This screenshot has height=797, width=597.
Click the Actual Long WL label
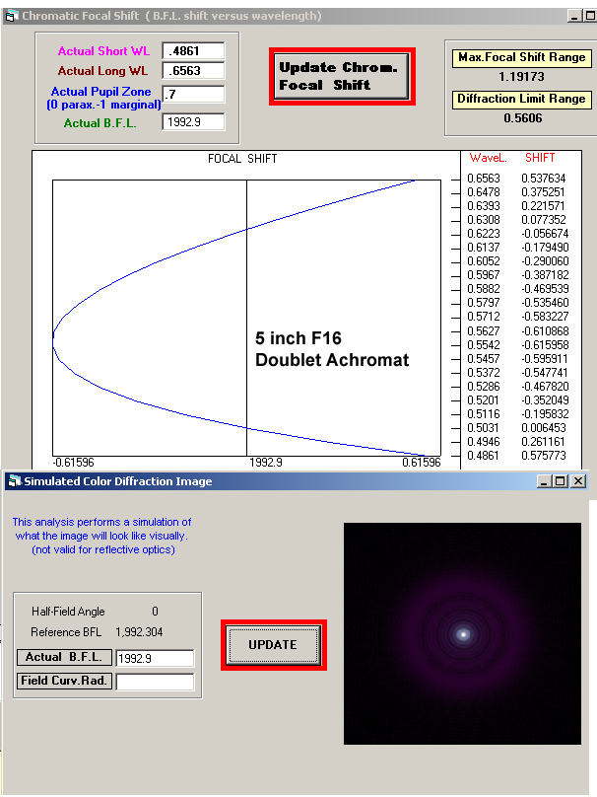[x=102, y=71]
